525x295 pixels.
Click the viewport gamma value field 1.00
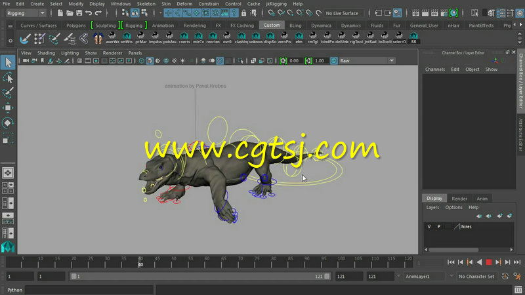click(x=320, y=60)
